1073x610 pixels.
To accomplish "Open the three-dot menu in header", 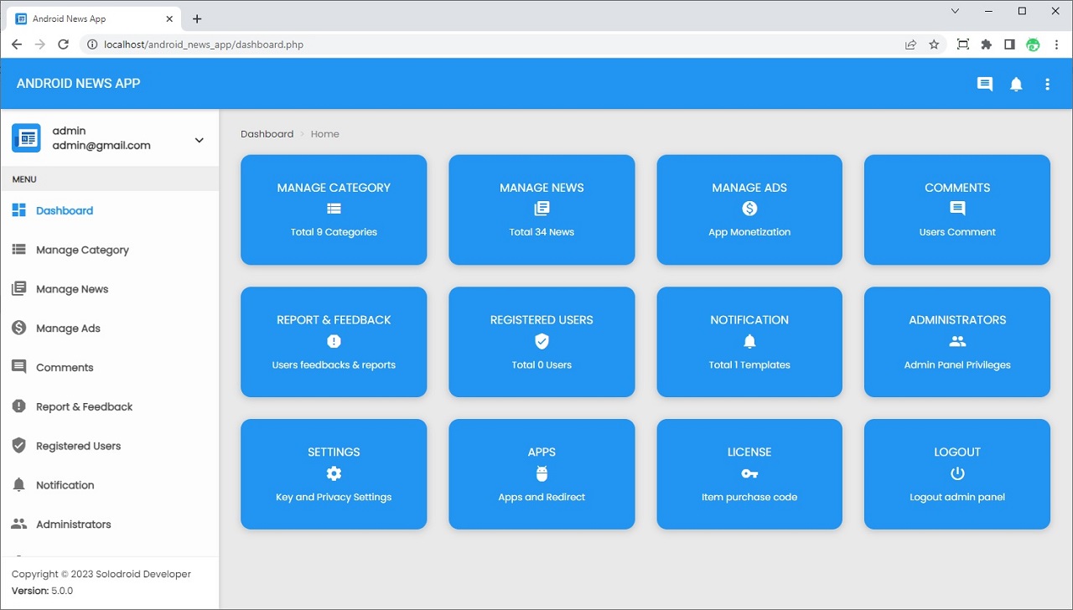I will pyautogui.click(x=1047, y=84).
